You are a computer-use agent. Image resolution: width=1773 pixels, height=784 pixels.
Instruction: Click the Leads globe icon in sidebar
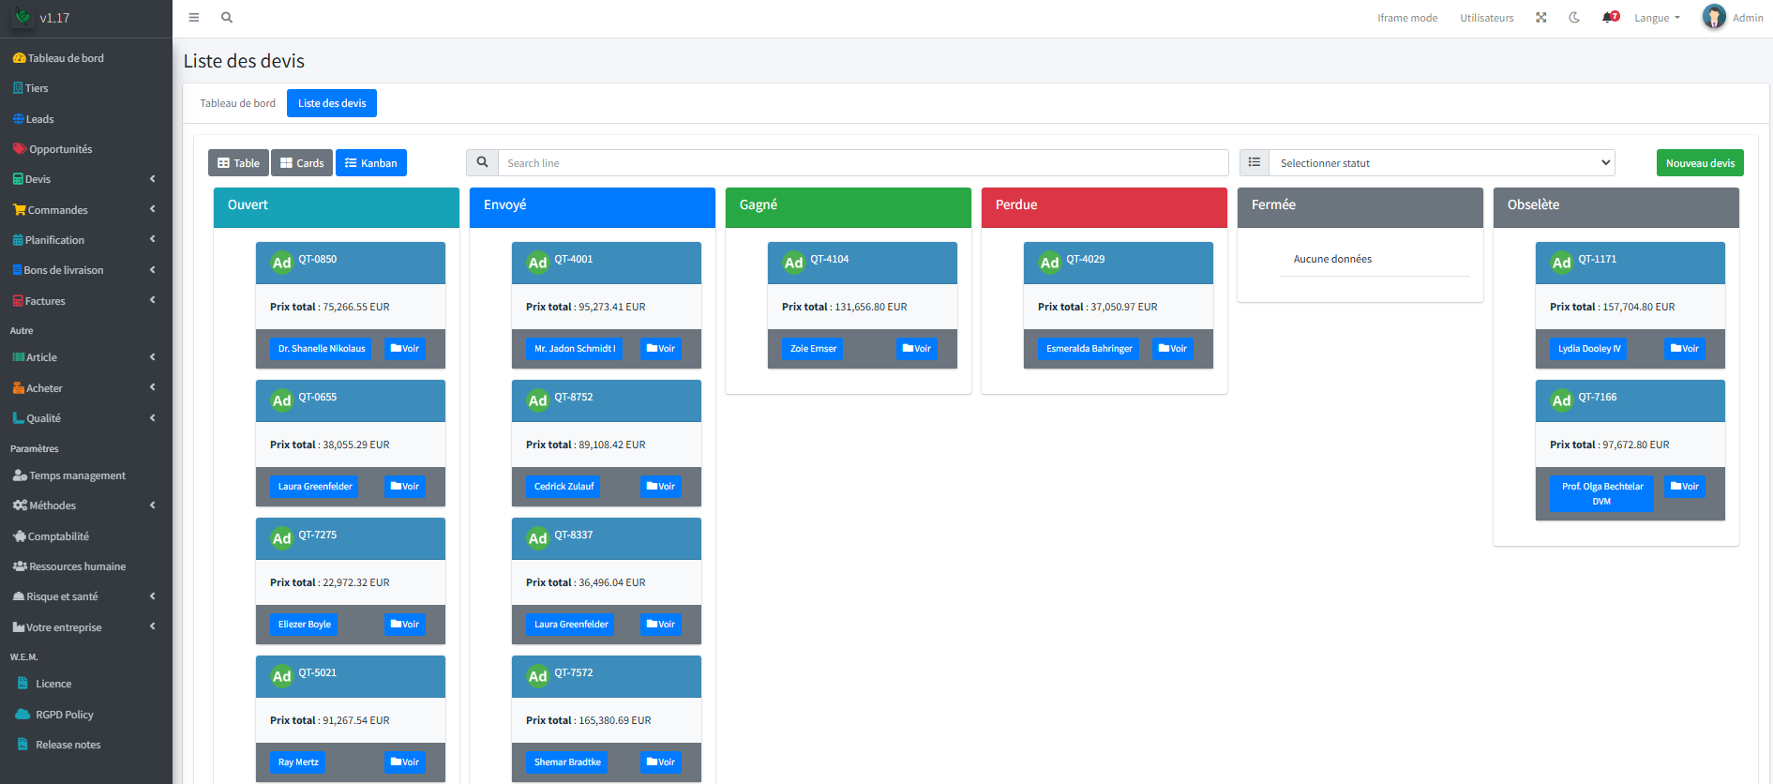point(18,119)
